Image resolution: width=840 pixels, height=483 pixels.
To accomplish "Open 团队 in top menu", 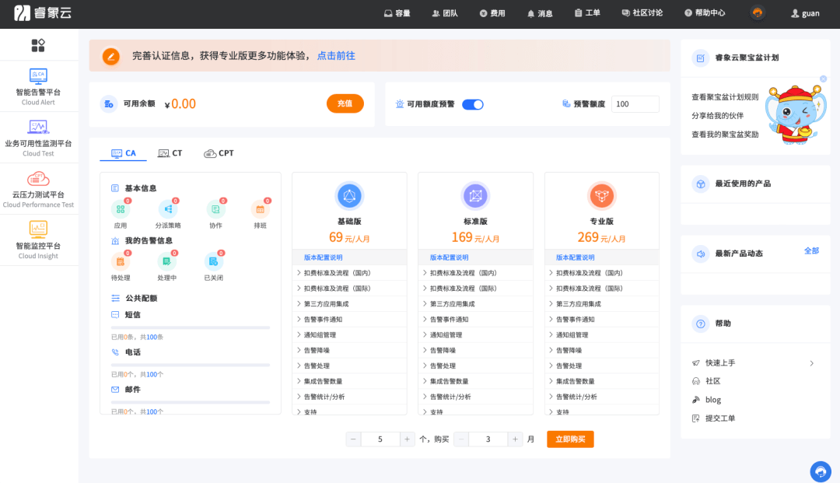I will click(x=445, y=13).
